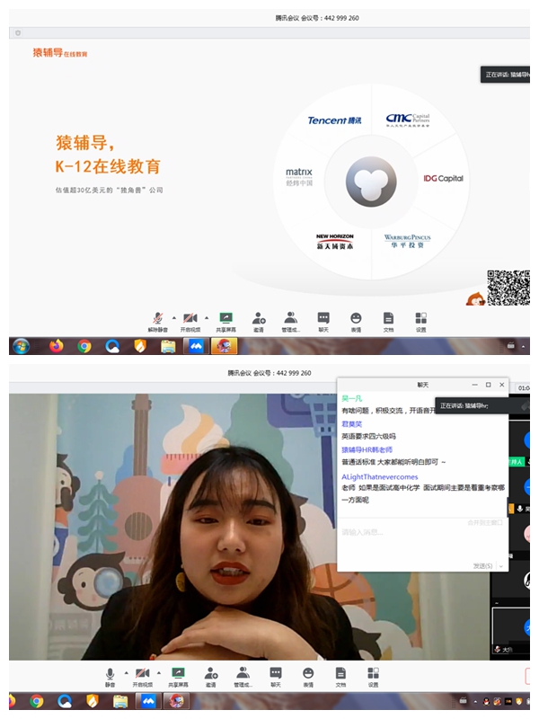Open Tencent Meeting taskbar icon beside the Start orb row
The width and height of the screenshot is (539, 719).
tap(196, 346)
